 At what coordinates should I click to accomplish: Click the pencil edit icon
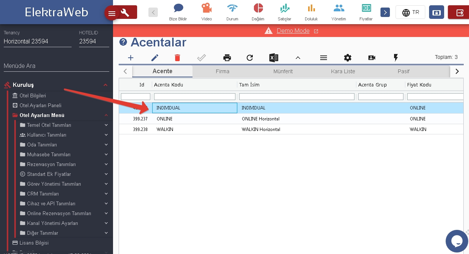tap(155, 58)
